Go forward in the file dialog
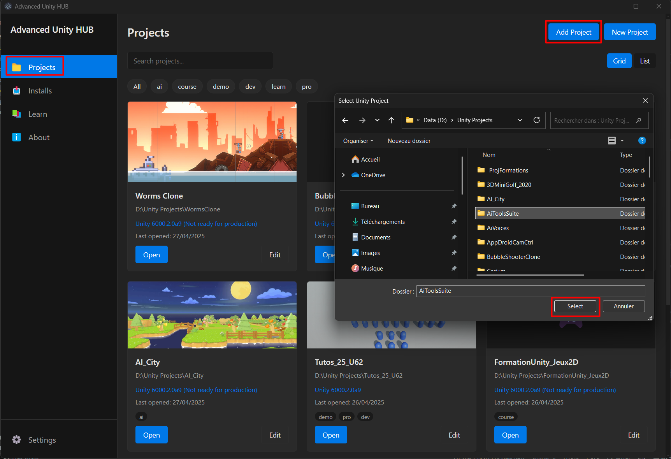The image size is (671, 459). pyautogui.click(x=362, y=120)
